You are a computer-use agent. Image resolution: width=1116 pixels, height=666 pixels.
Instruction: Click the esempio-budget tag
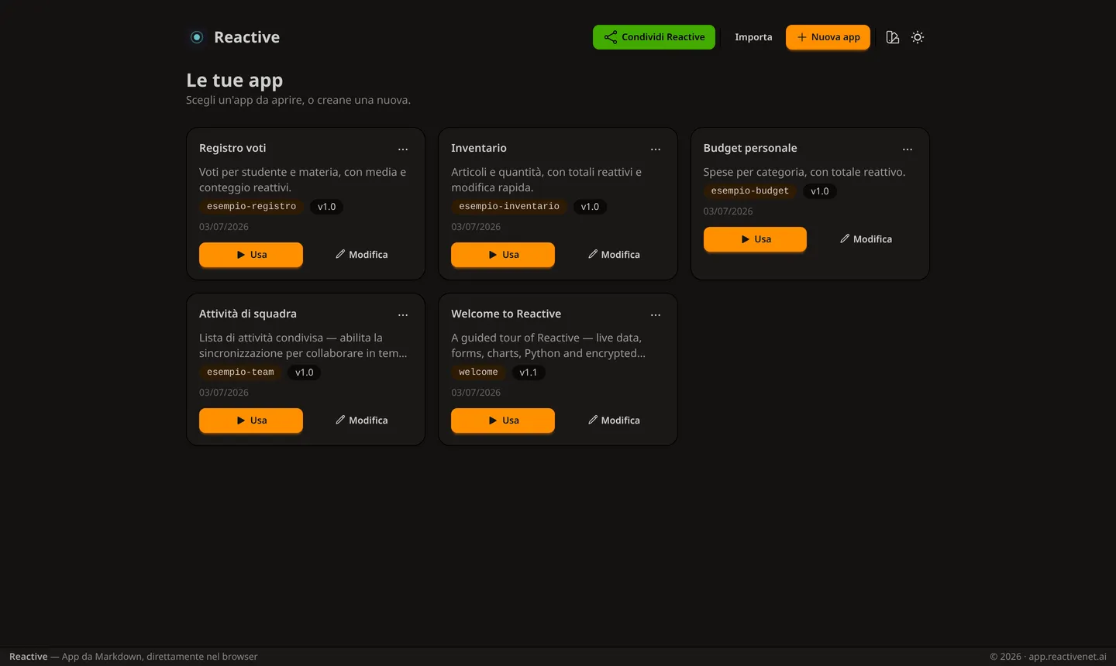tap(749, 191)
